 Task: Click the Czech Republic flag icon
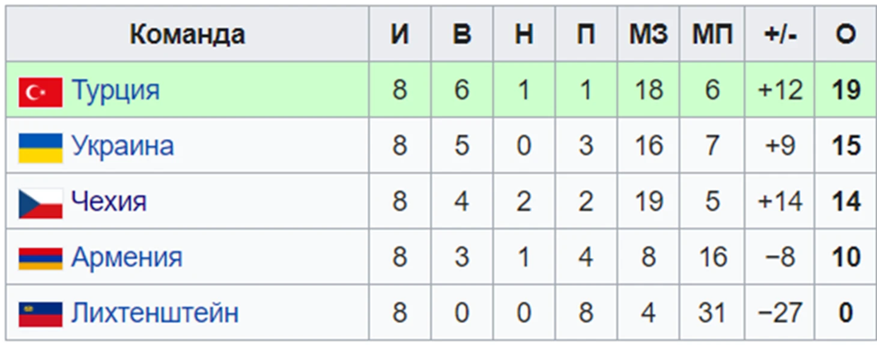(x=40, y=203)
